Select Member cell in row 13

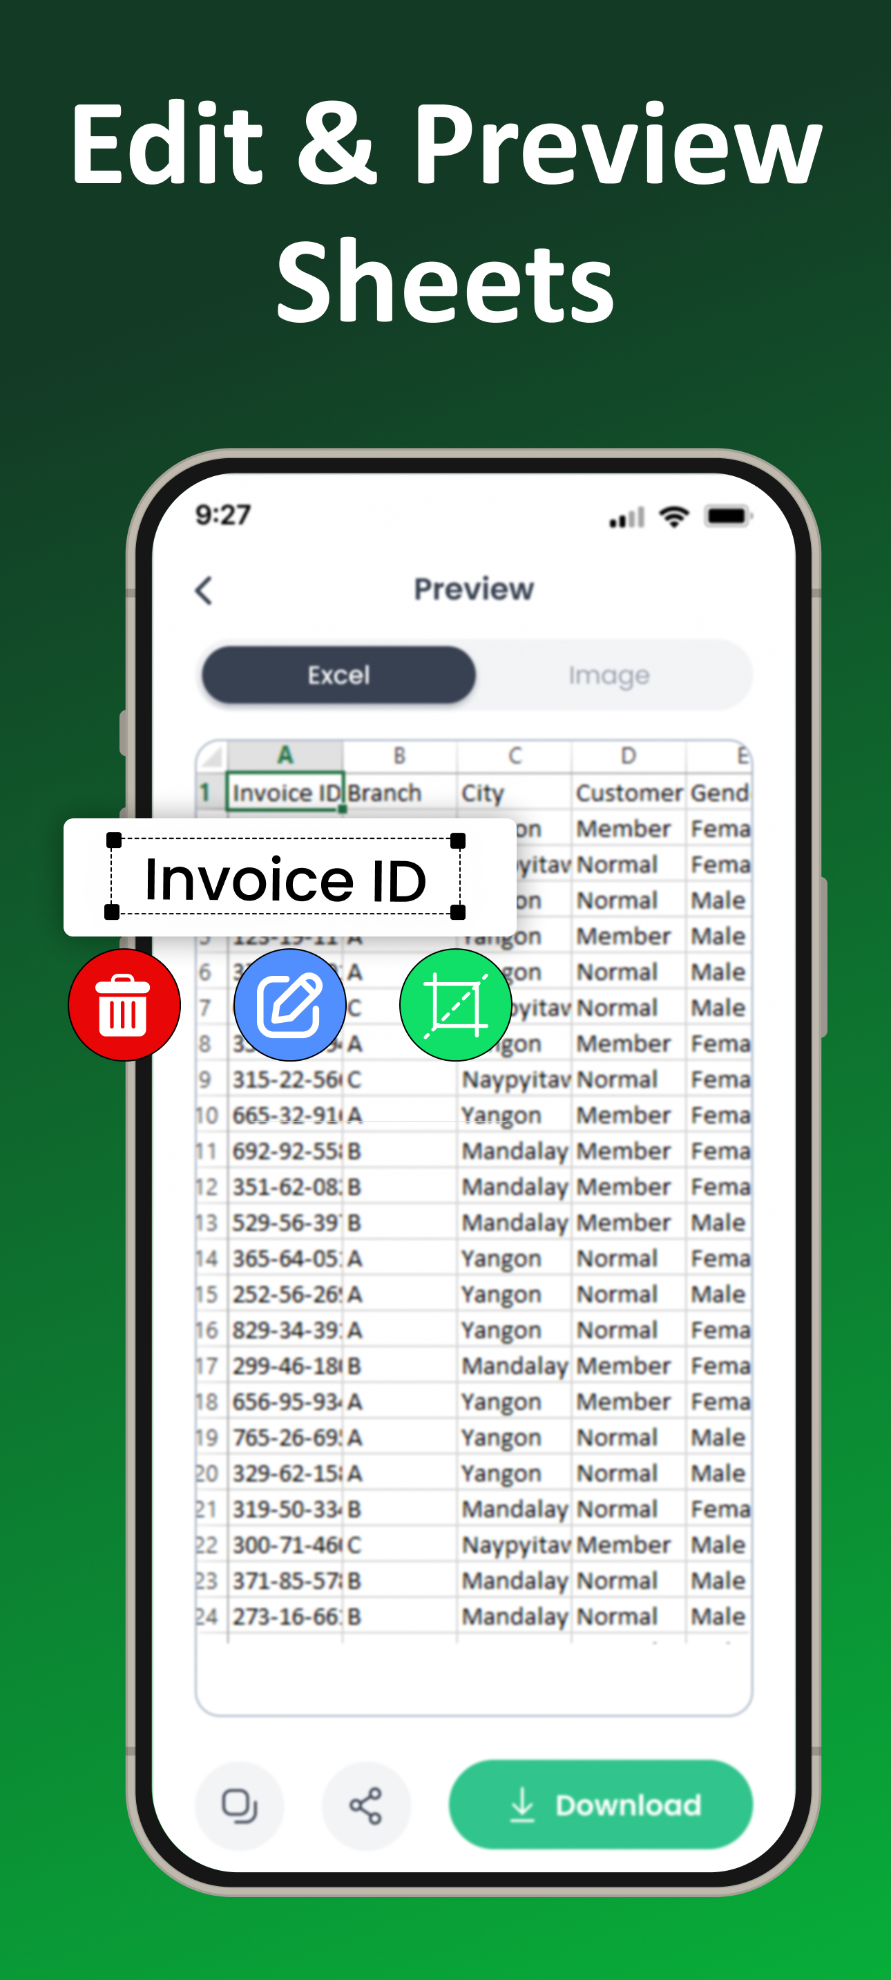click(x=629, y=1222)
